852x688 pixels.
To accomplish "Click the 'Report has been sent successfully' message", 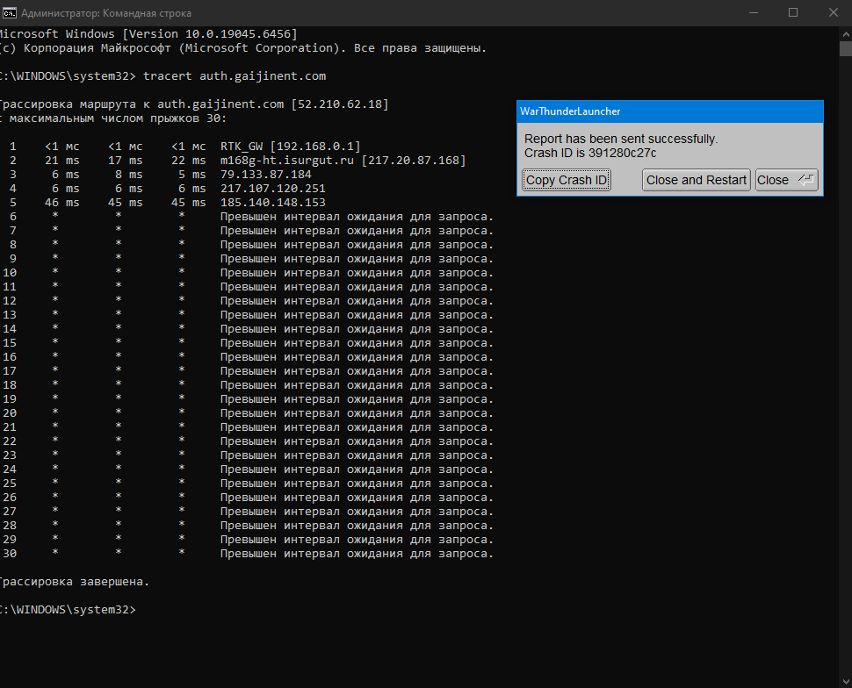I will [621, 139].
